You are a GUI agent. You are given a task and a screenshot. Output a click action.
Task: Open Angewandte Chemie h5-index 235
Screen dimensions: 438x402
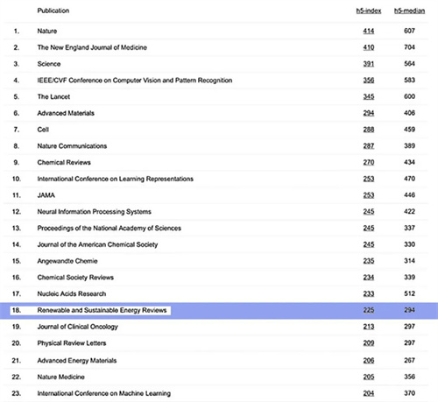point(369,261)
